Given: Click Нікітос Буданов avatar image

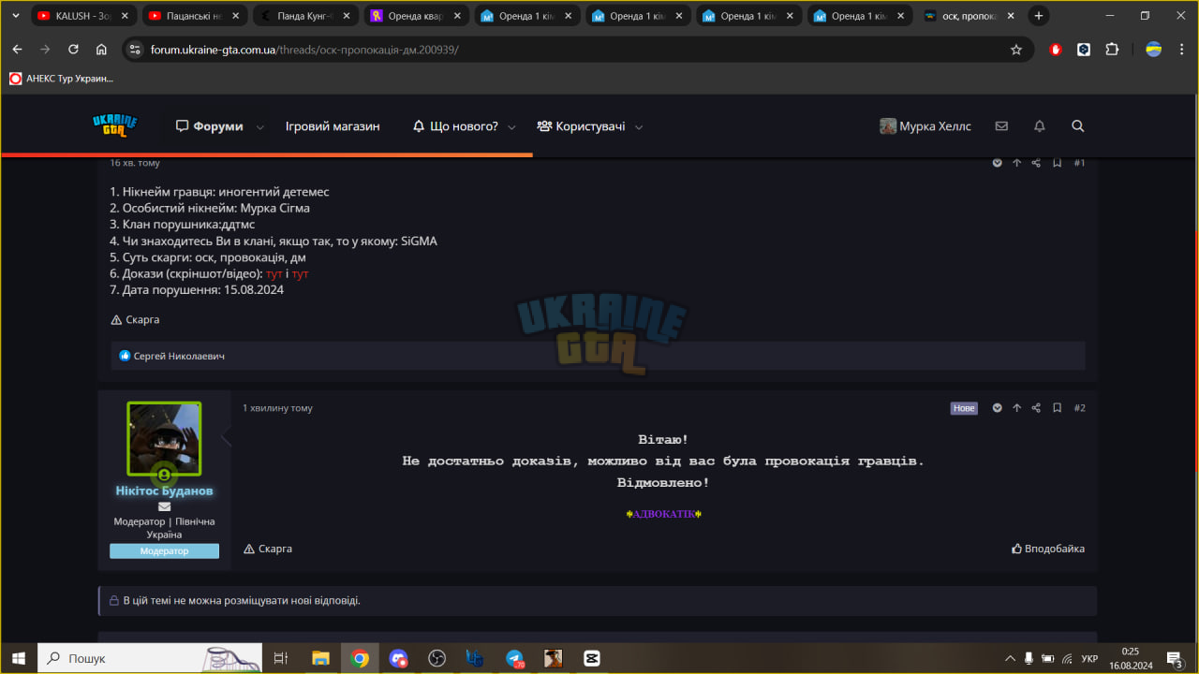Looking at the screenshot, I should (164, 439).
